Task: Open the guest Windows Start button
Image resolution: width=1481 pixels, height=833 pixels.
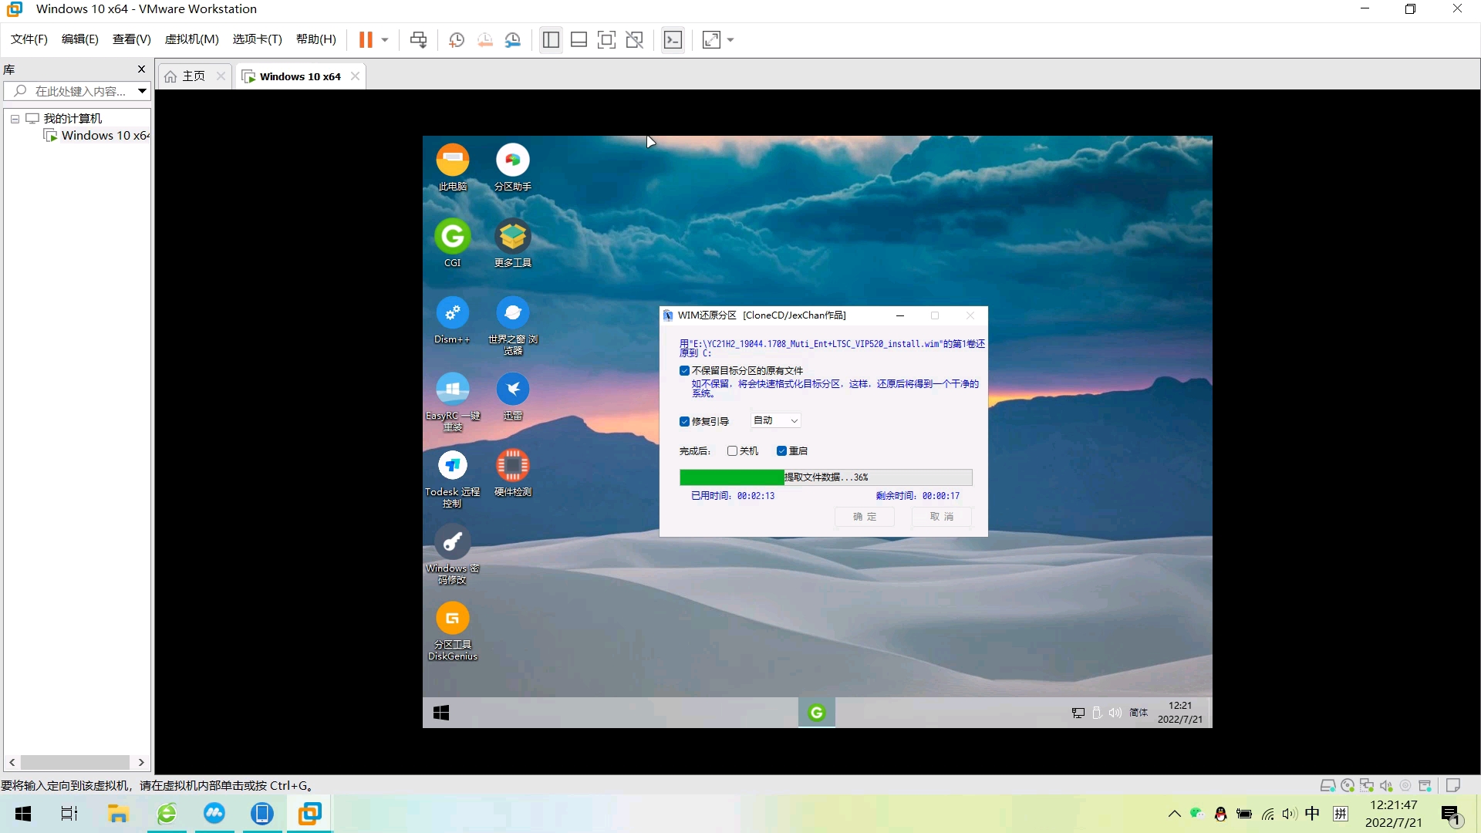Action: (441, 713)
